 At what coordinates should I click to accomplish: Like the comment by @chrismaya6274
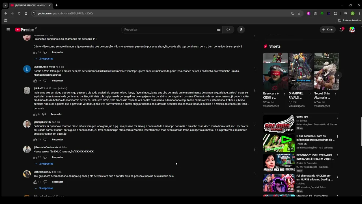(35, 182)
